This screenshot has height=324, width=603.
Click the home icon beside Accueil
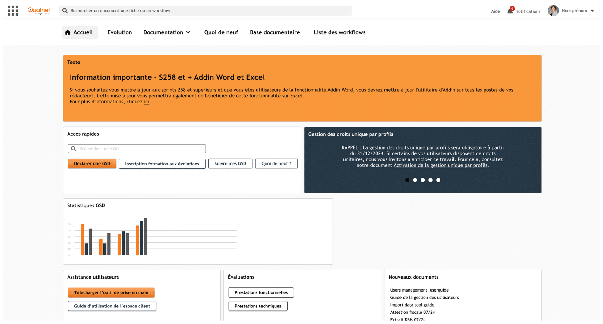pos(68,32)
